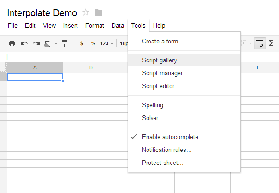Image resolution: width=279 pixels, height=193 pixels.
Task: Click the print icon
Action: tap(12, 43)
